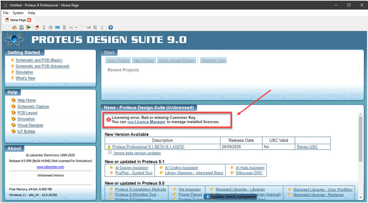The width and height of the screenshot is (368, 203).
Task: Open the dropdown arrow next to Design Explorer
Action: pos(76,28)
